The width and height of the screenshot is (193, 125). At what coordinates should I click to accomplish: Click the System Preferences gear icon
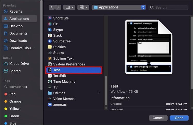(x=50, y=64)
